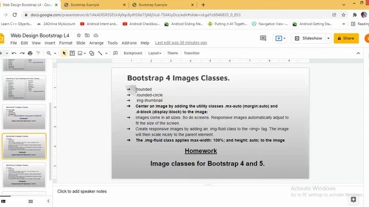Click the address bar URL field
The image size is (369, 207).
[x=135, y=15]
